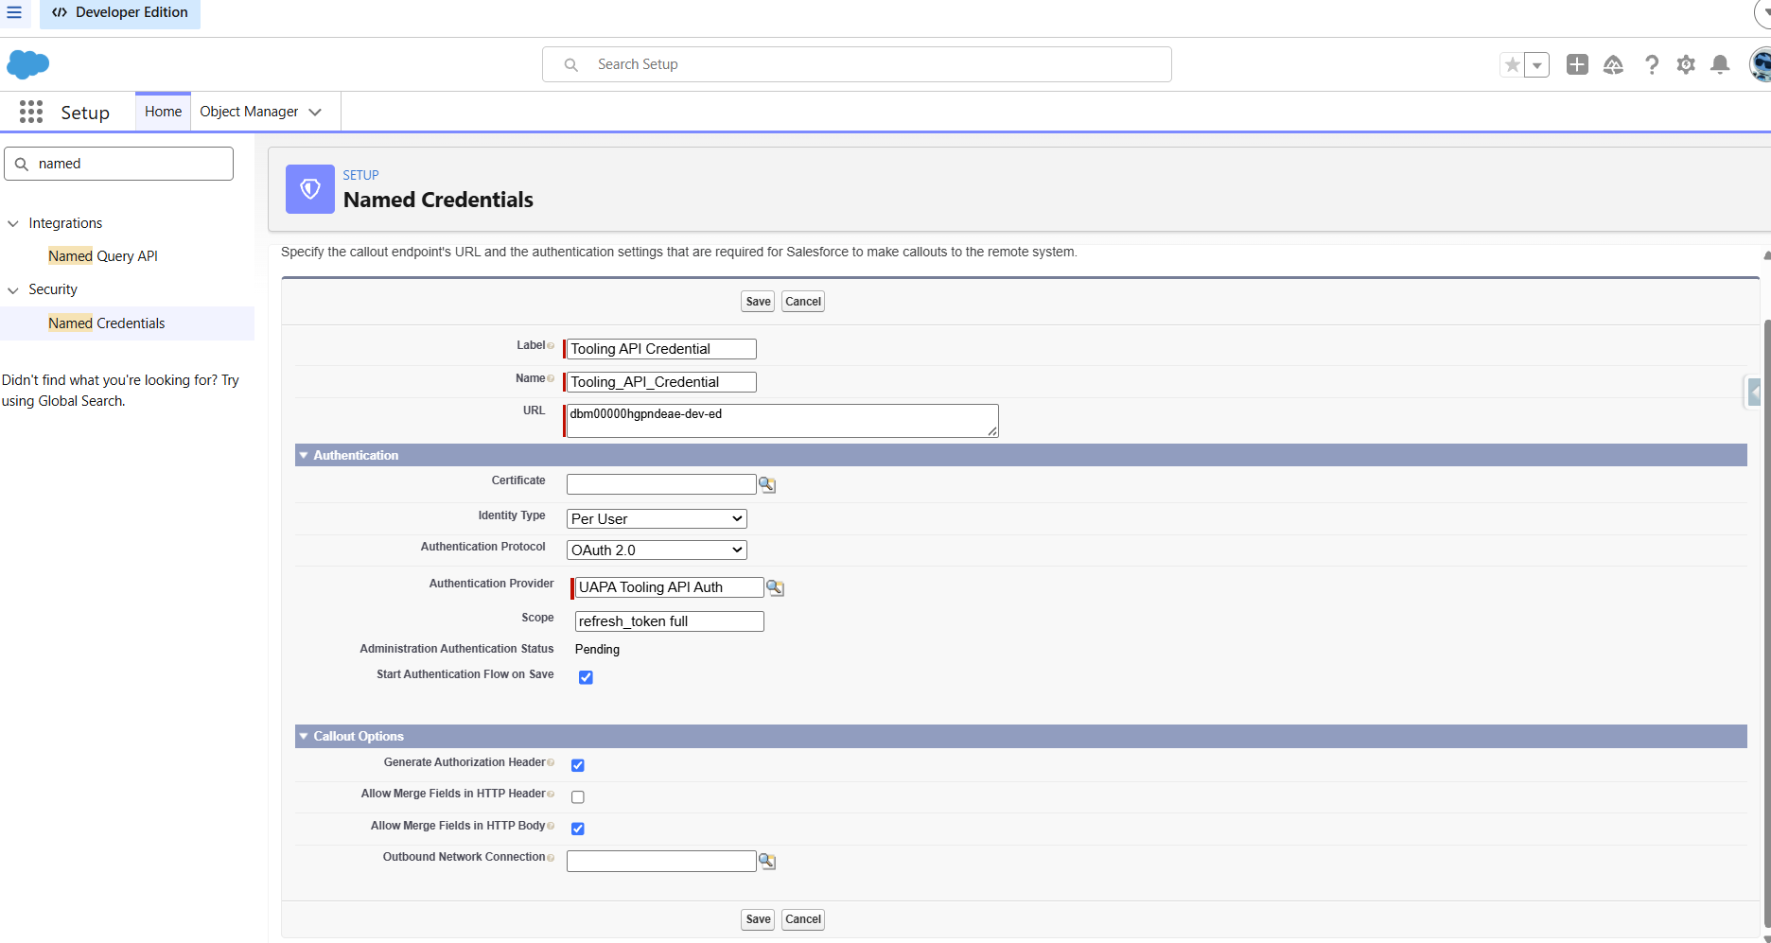Open the Outbound Network Connection lookup icon
The image size is (1771, 943).
pyautogui.click(x=767, y=861)
